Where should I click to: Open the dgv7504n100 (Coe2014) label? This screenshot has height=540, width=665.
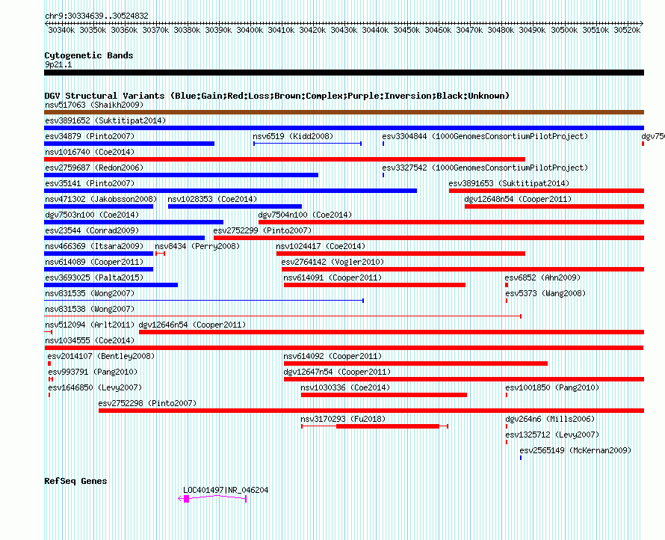(306, 215)
